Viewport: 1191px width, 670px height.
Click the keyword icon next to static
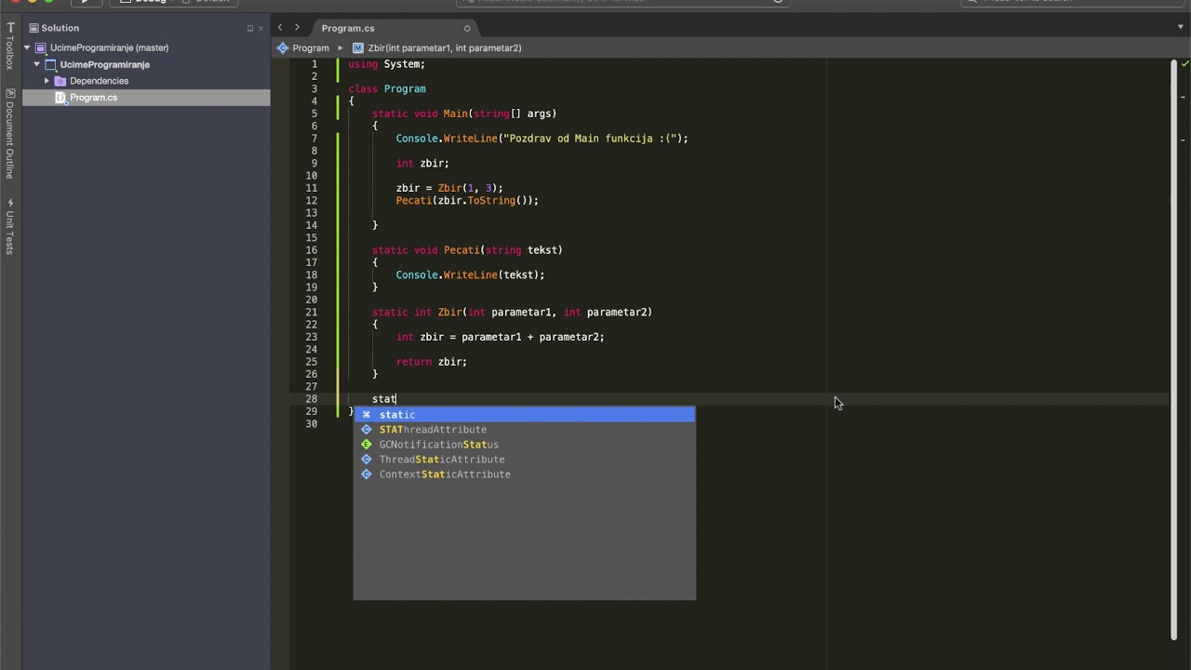[x=367, y=415]
